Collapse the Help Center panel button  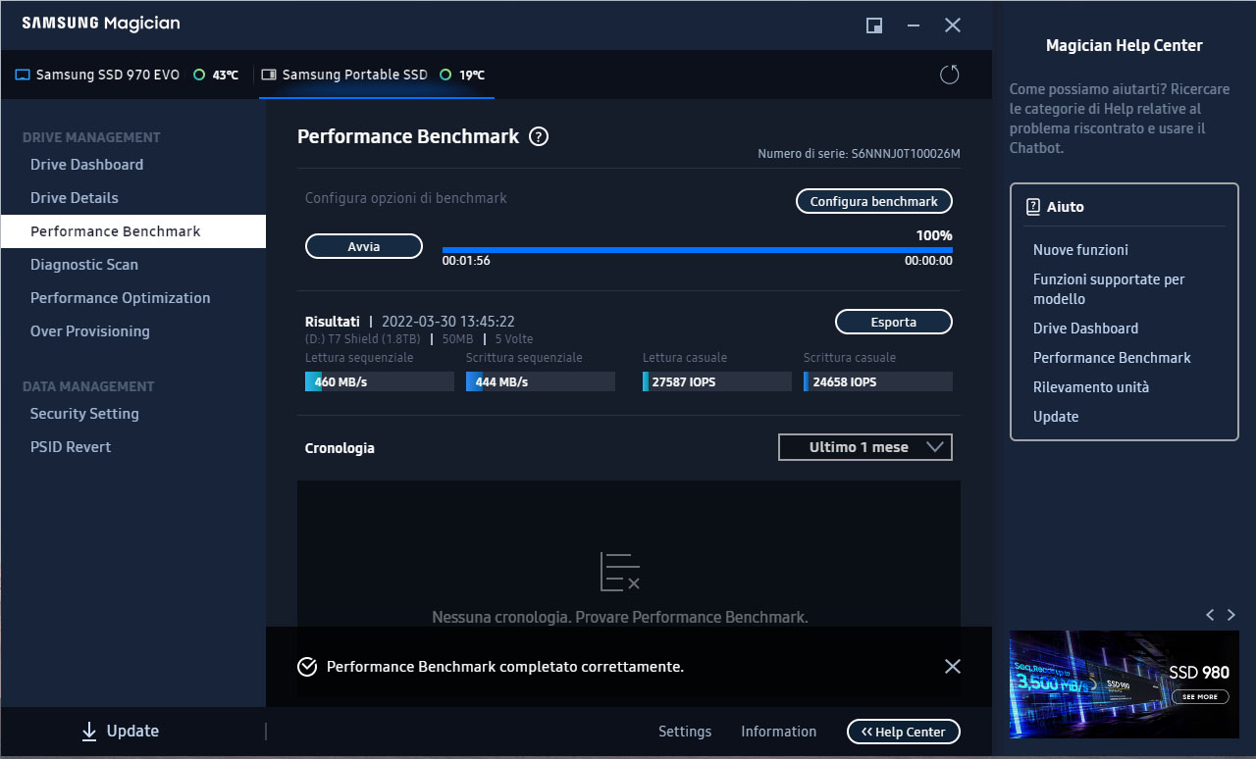903,732
